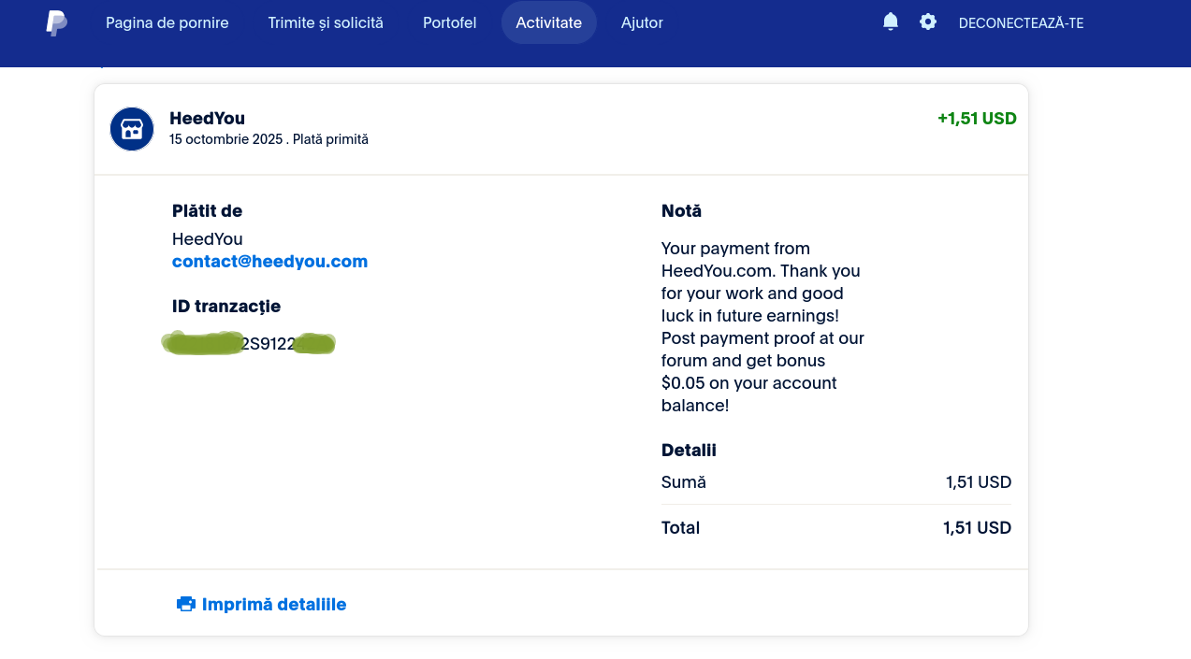
Task: Open the Ajutor menu item
Action: coord(642,22)
